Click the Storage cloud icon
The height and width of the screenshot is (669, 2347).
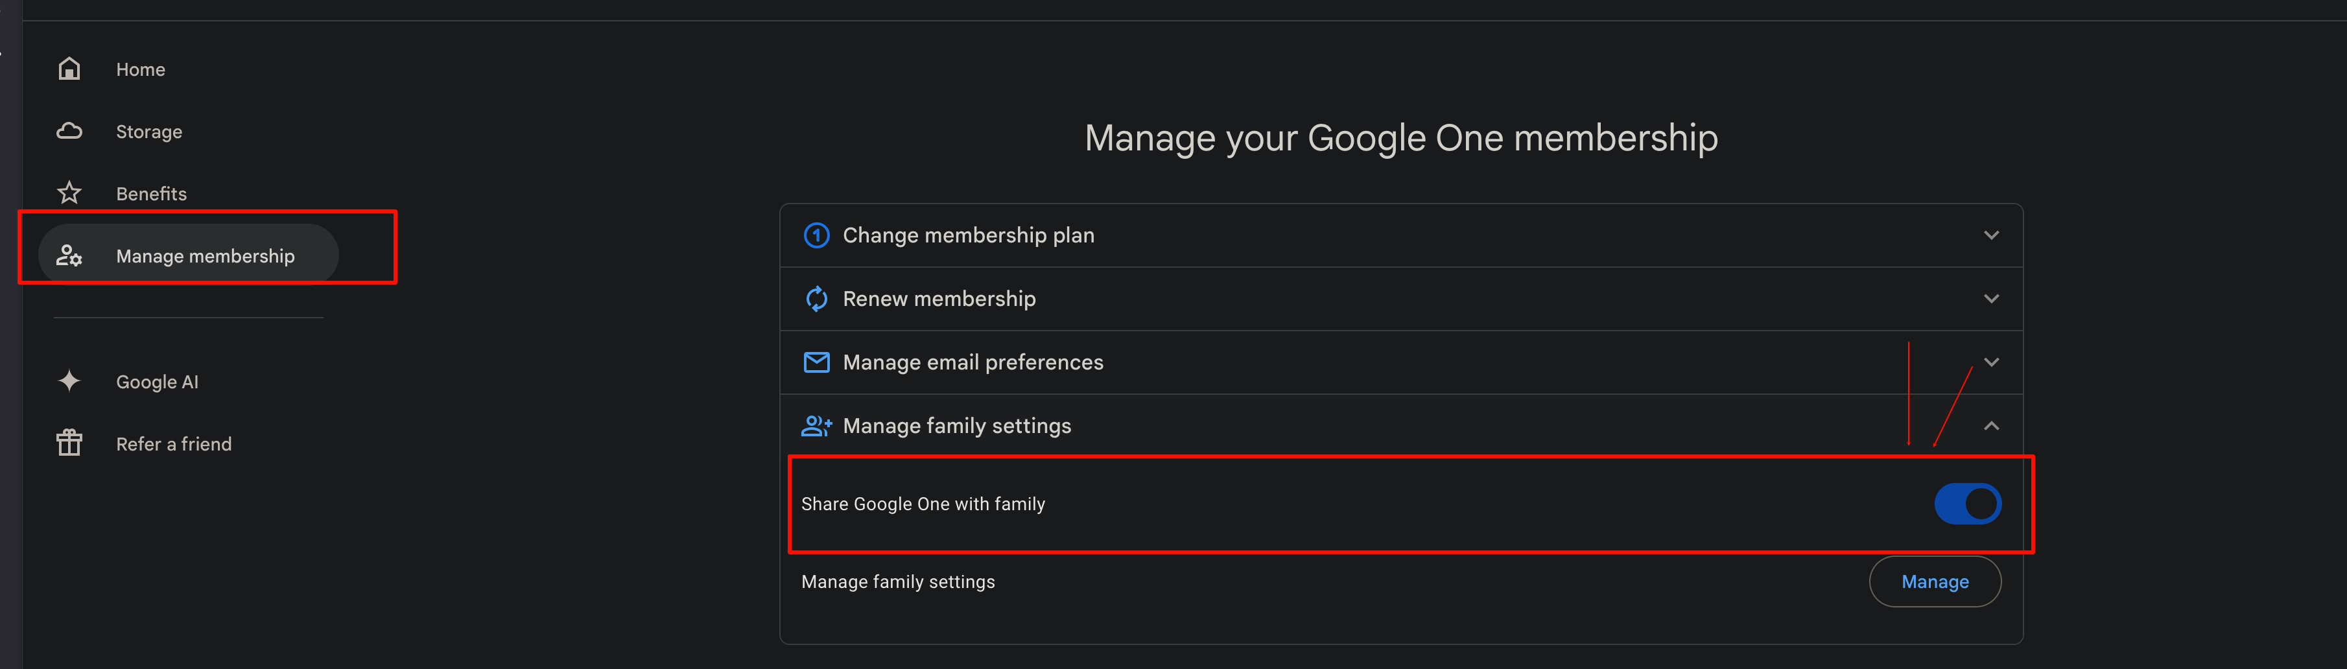coord(69,131)
